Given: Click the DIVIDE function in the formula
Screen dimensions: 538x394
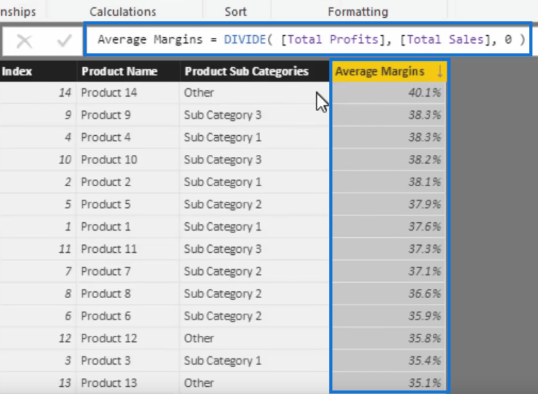Looking at the screenshot, I should tap(245, 39).
